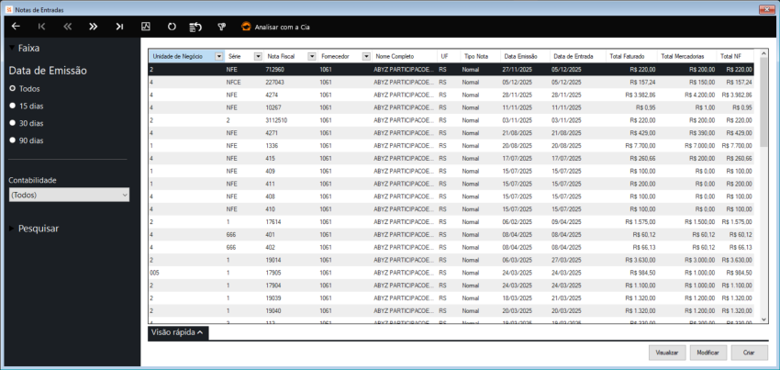Open the Fornecedor column filter arrow
Image resolution: width=780 pixels, height=370 pixels.
point(366,56)
